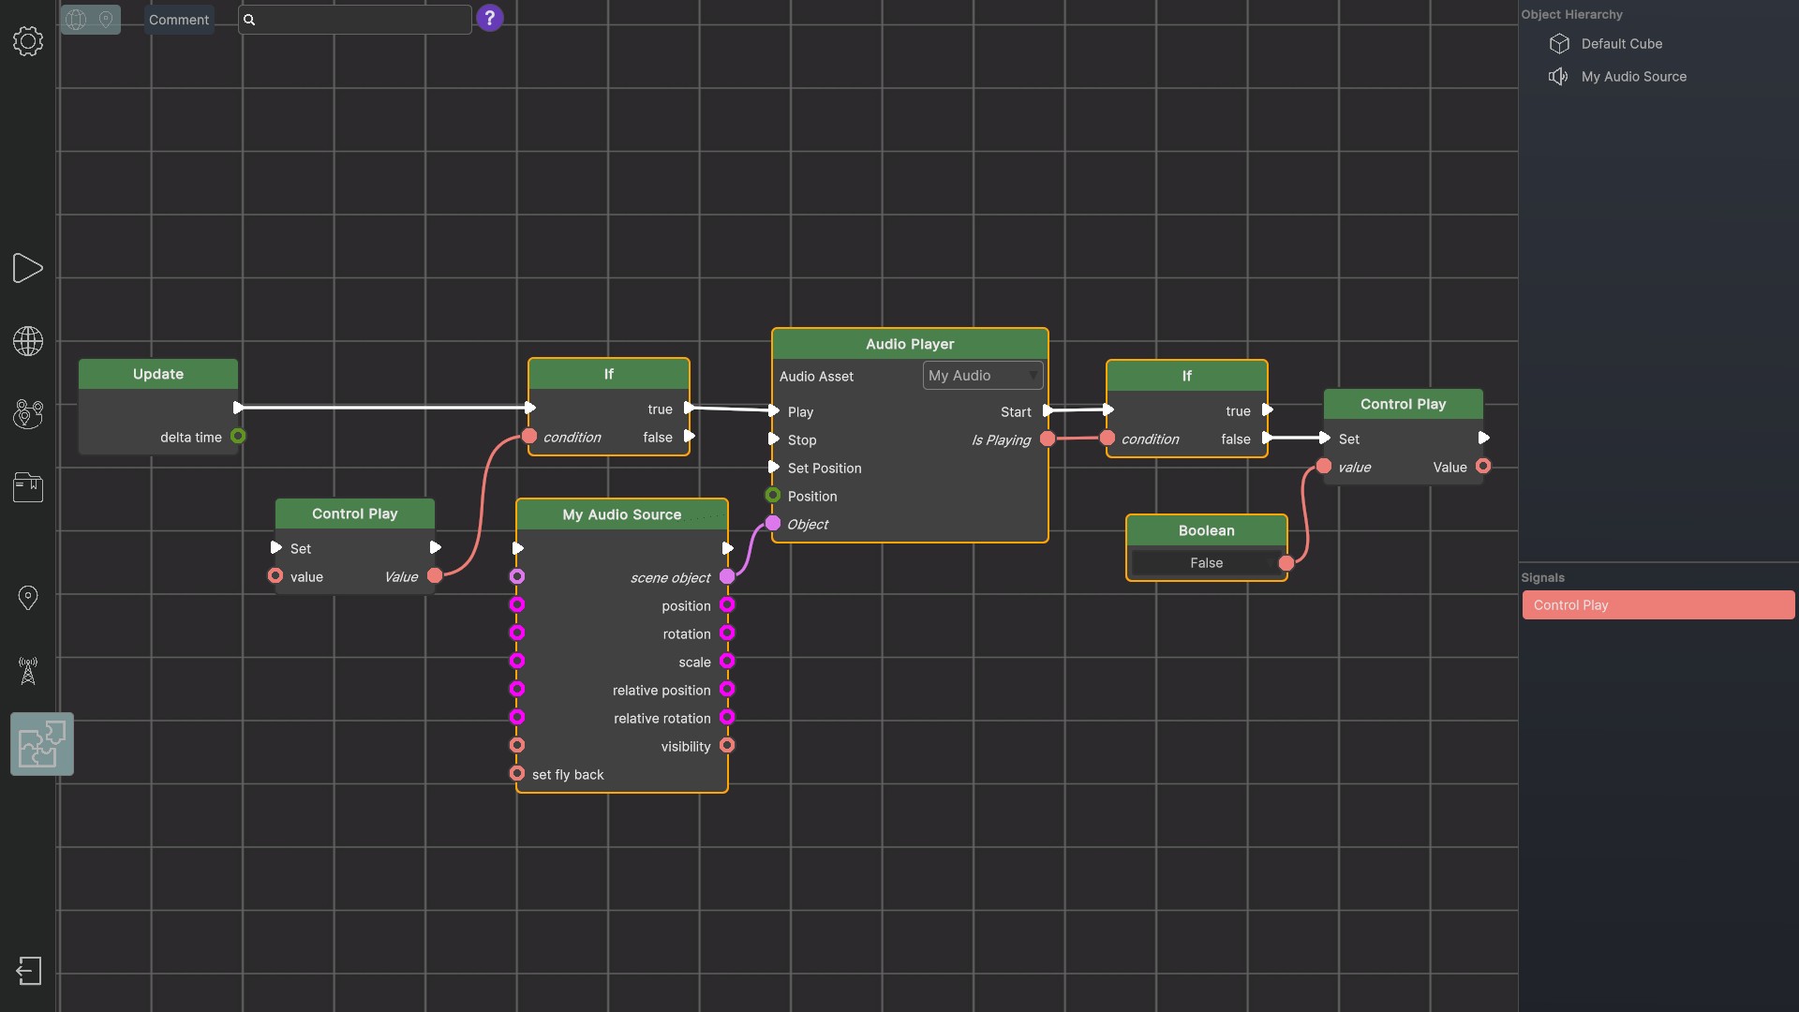The width and height of the screenshot is (1799, 1012).
Task: Click the purple Object input port
Action: pyautogui.click(x=773, y=523)
